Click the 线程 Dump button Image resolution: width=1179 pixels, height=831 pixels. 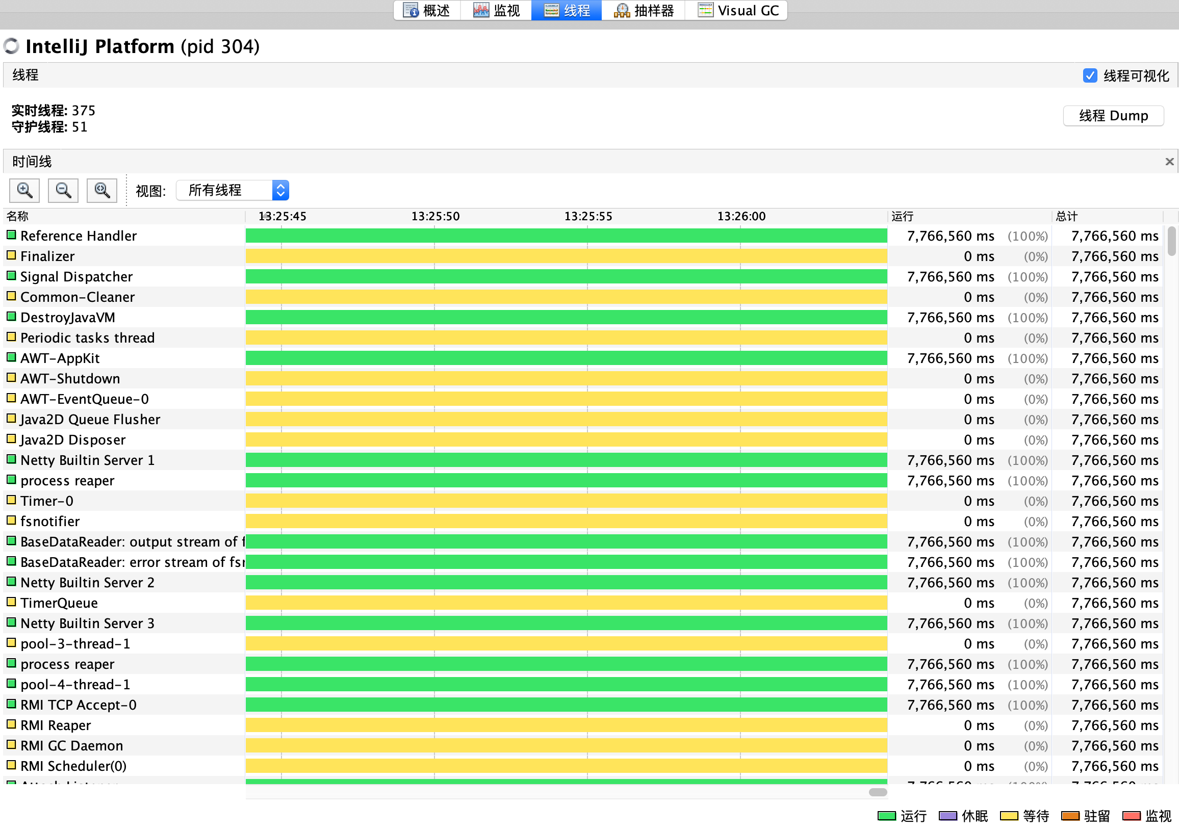tap(1113, 116)
